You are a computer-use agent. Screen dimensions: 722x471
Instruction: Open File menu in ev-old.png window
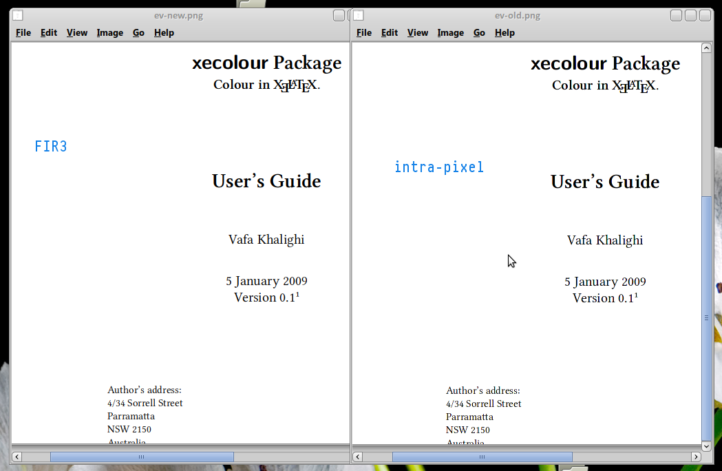pos(364,32)
